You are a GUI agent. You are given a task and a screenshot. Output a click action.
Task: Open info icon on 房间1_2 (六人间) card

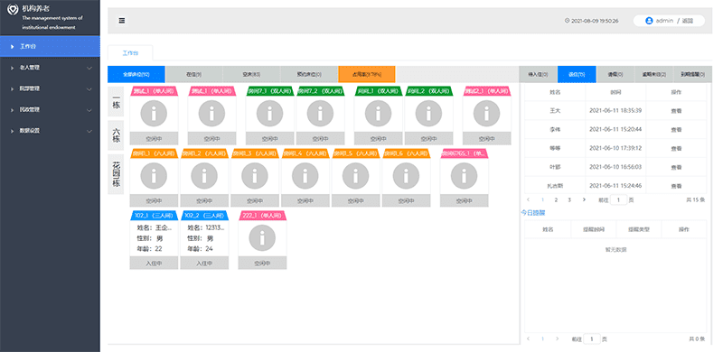[x=204, y=175]
